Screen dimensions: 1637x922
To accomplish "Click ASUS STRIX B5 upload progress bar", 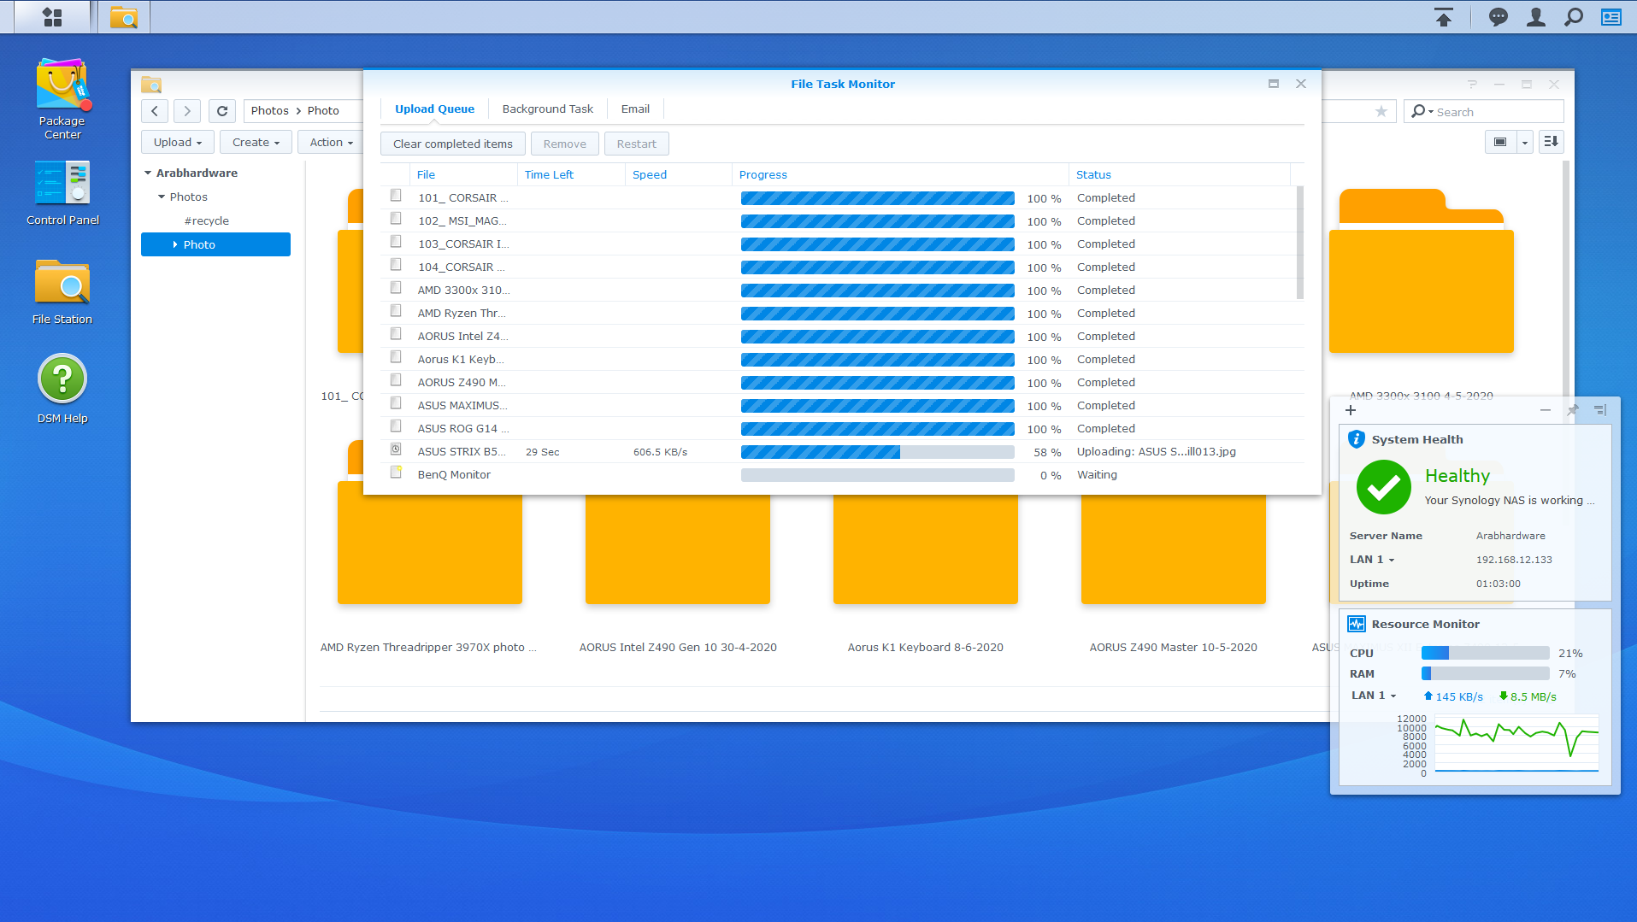I will click(878, 452).
